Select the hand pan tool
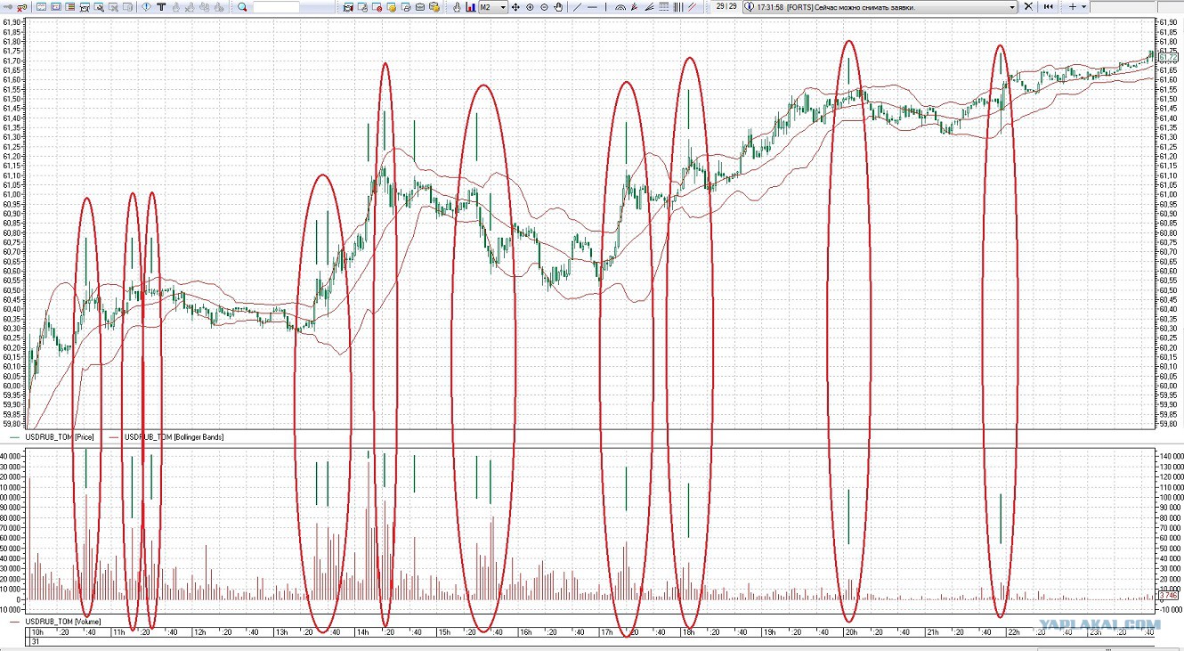The height and width of the screenshot is (651, 1184). (558, 7)
